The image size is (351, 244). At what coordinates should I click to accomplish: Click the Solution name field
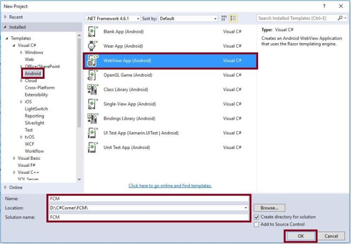(x=149, y=217)
